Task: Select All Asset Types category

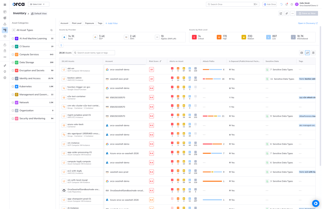Action: click(25, 30)
